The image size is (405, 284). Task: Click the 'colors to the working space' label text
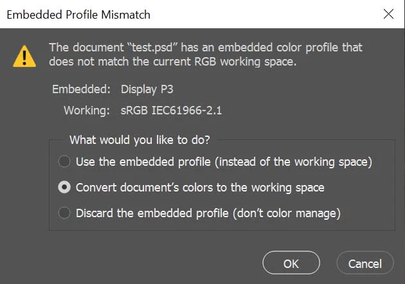click(x=253, y=188)
